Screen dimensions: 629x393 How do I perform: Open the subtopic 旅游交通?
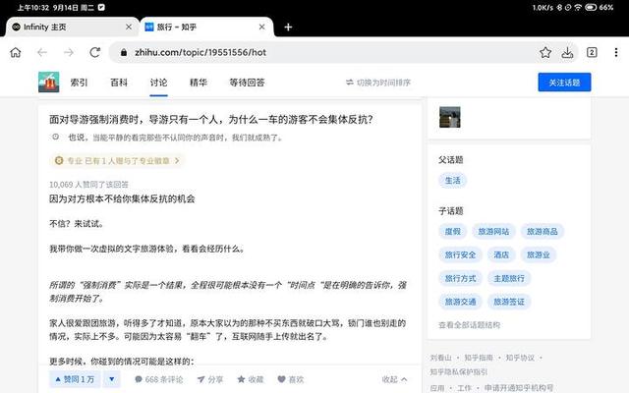460,302
